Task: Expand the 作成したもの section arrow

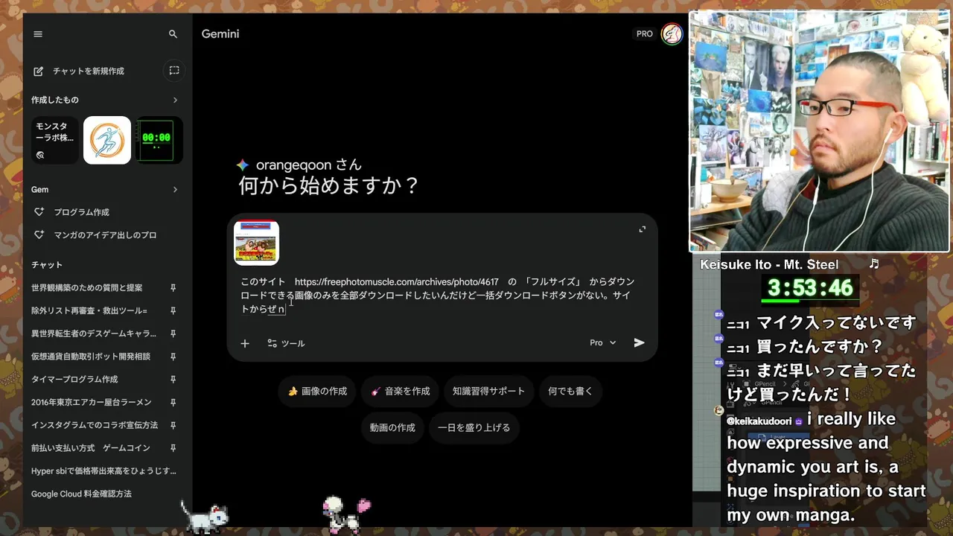Action: (175, 100)
